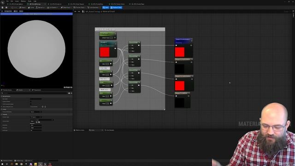Open the Perspective viewport menu
295x166 pixels.
(x=8, y=11)
